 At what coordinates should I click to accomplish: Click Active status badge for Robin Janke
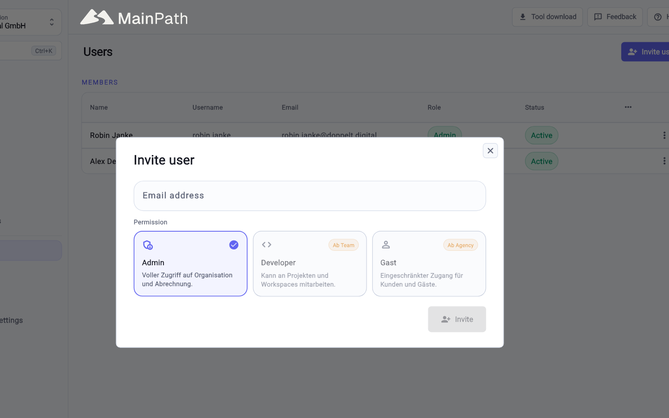pyautogui.click(x=542, y=135)
